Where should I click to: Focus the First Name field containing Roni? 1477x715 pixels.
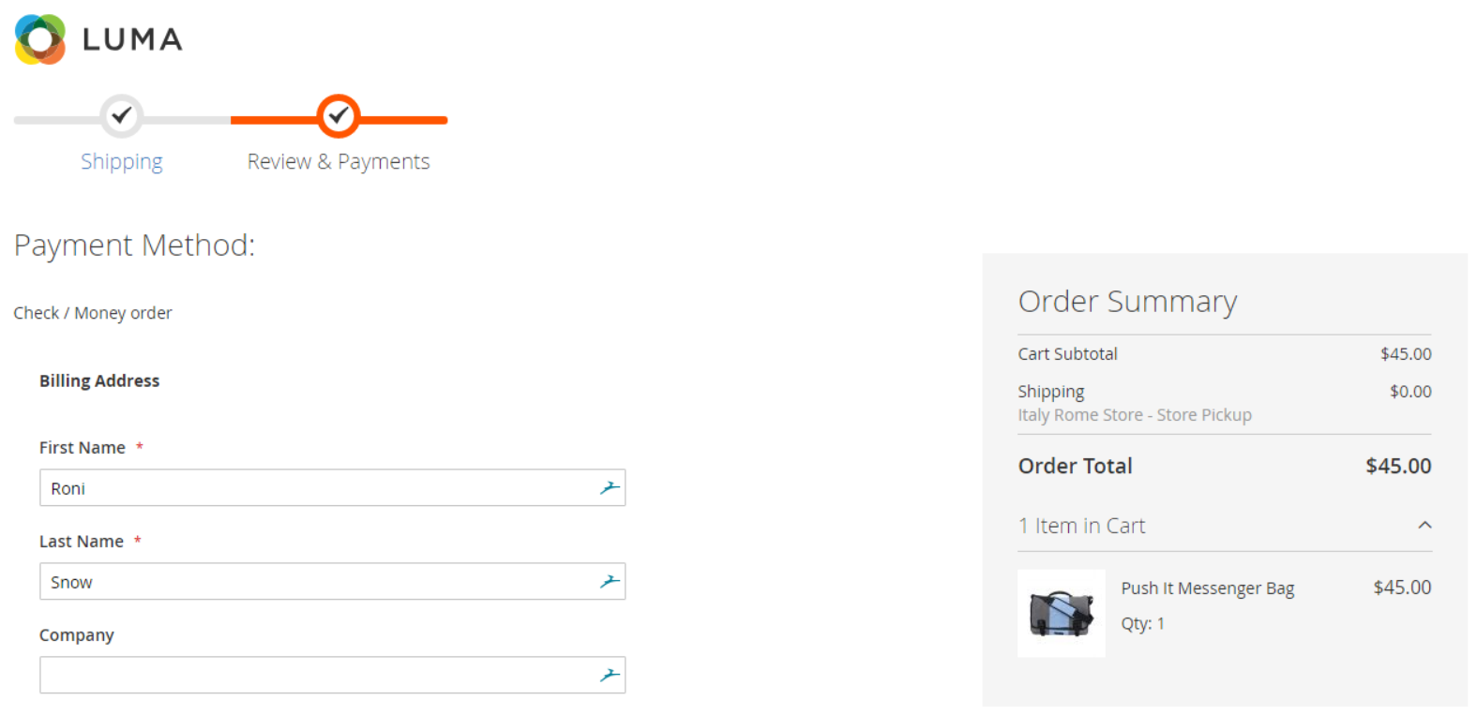tap(332, 487)
